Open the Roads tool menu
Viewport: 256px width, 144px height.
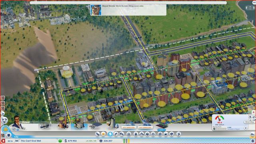(98, 134)
